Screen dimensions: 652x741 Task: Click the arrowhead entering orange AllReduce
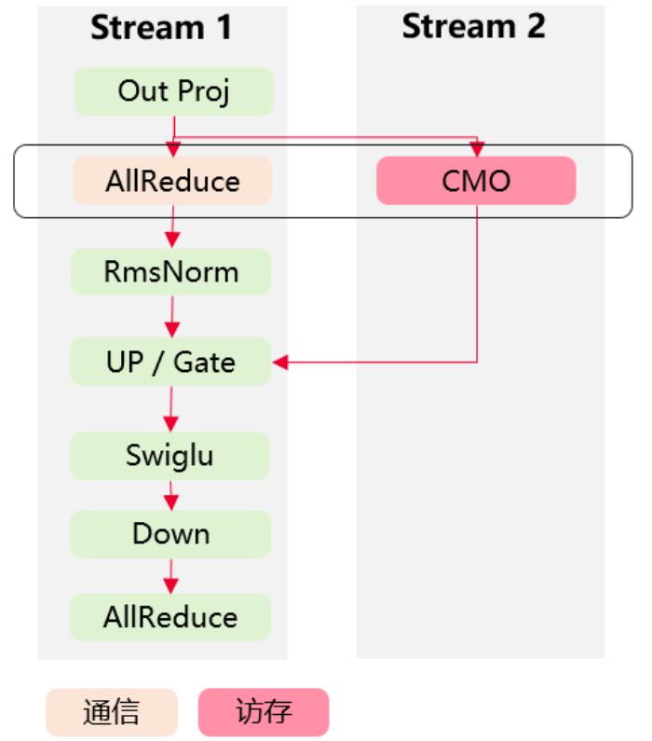click(173, 150)
